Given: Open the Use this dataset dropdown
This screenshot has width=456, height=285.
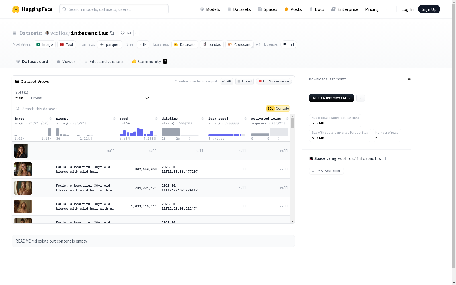Looking at the screenshot, I should tap(331, 98).
